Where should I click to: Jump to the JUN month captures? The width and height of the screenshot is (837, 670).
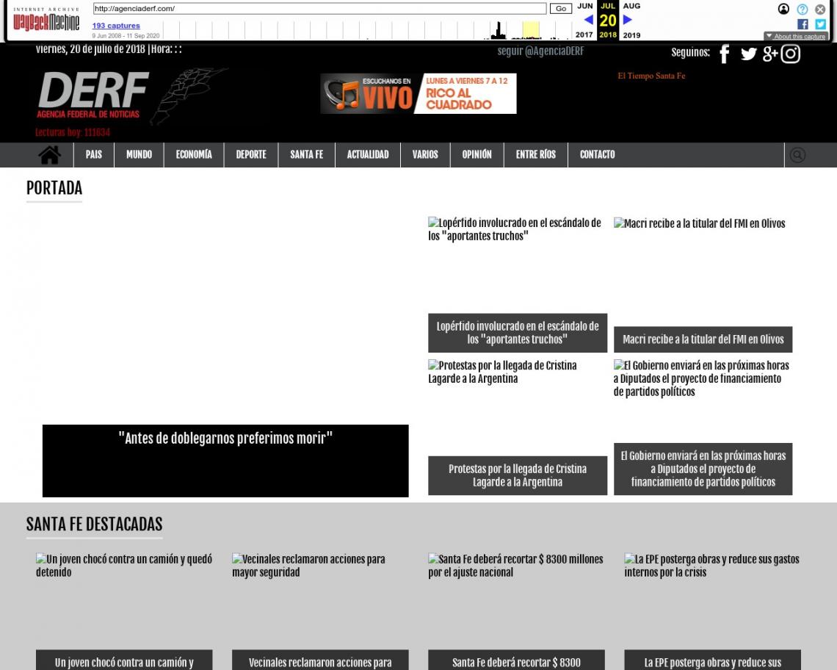pyautogui.click(x=584, y=6)
